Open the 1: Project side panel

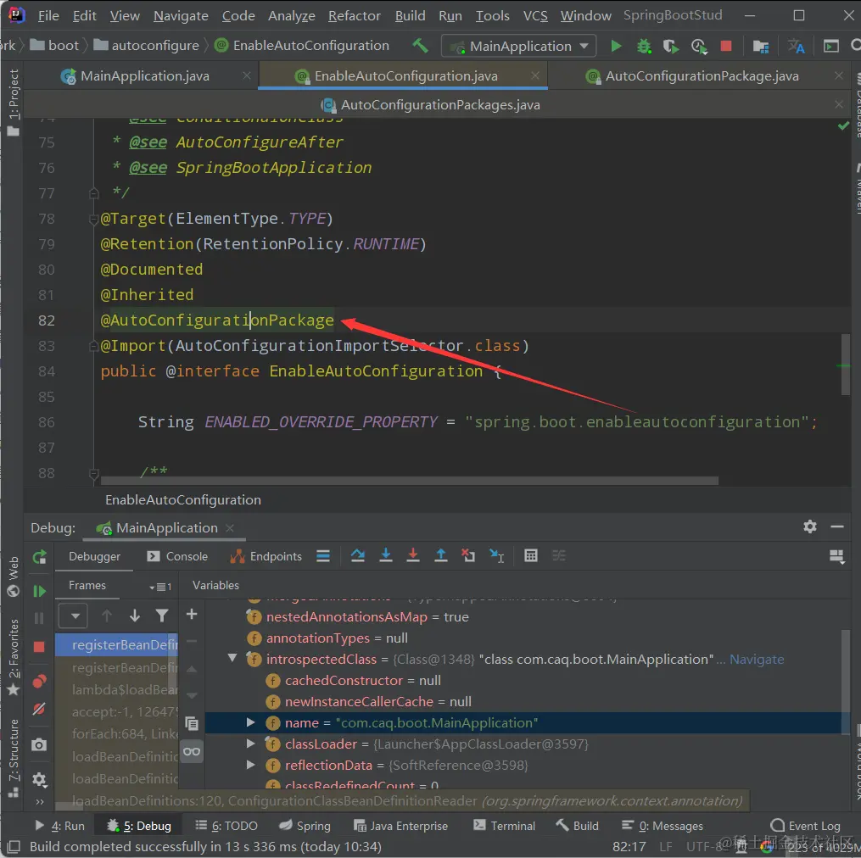point(14,103)
